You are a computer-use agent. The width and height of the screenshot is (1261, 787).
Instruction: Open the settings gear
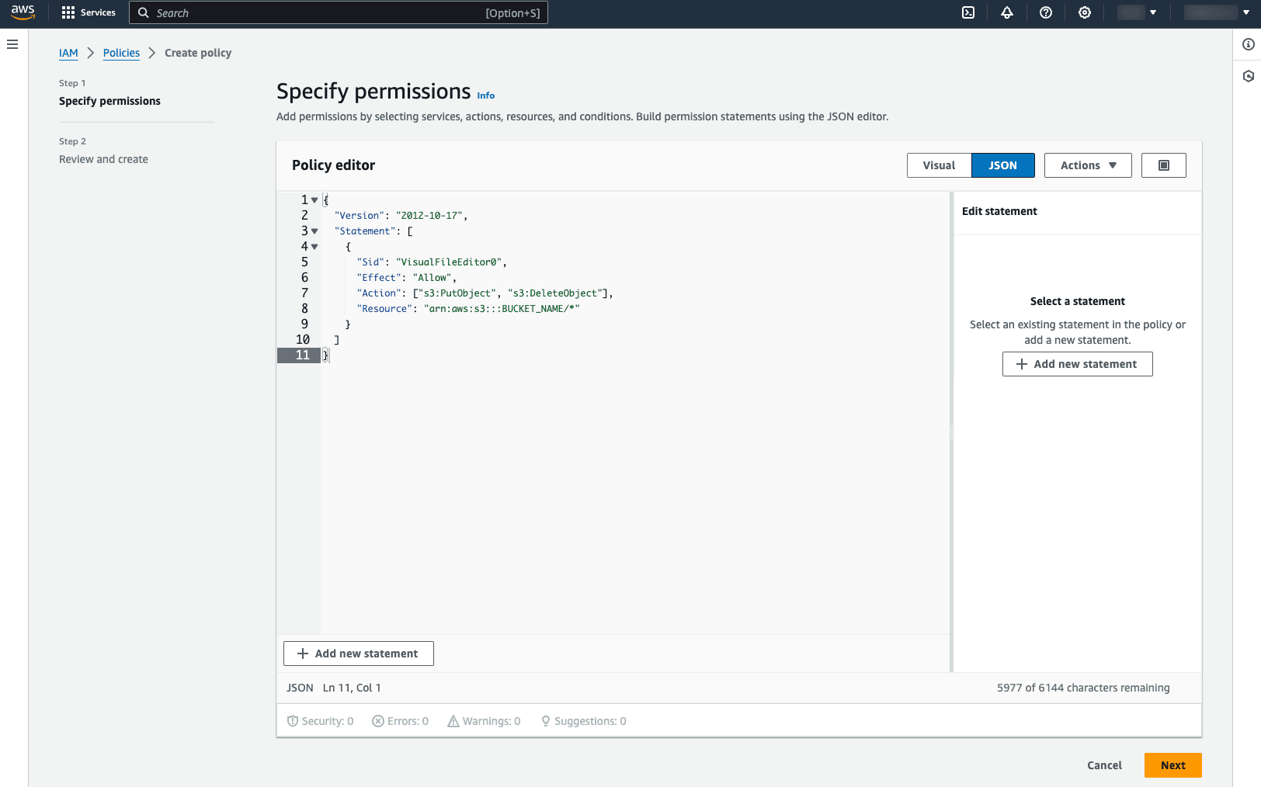pos(1084,12)
